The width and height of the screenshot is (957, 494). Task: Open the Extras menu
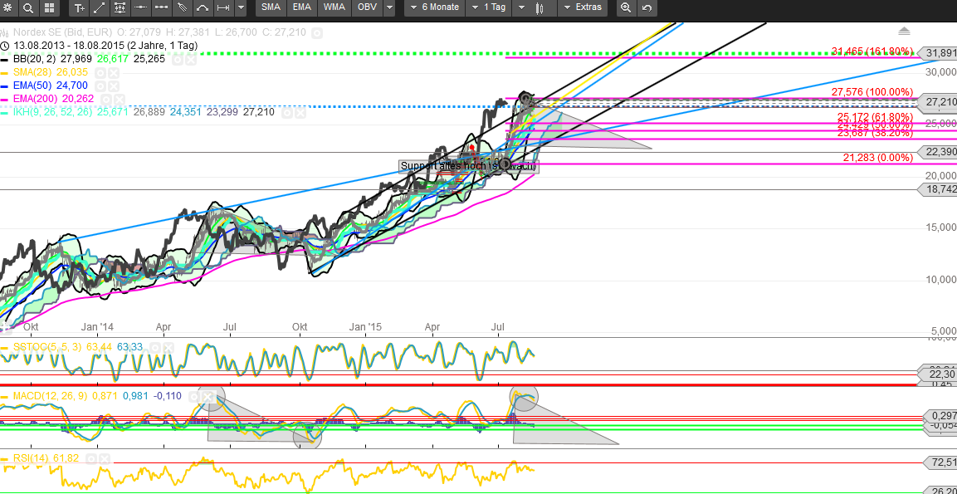[583, 8]
